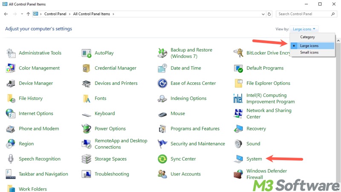
Task: Click the Keyboard icon
Action: pyautogui.click(x=87, y=115)
